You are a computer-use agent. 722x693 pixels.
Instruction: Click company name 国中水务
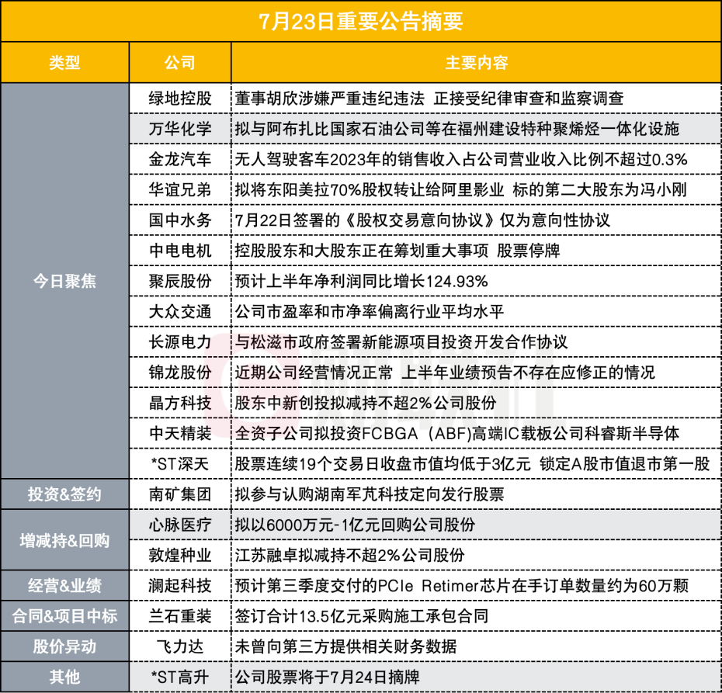tap(180, 220)
